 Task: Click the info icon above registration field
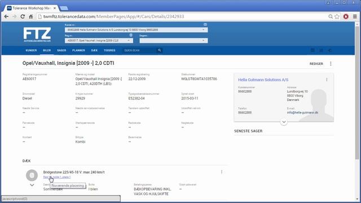coord(131,35)
